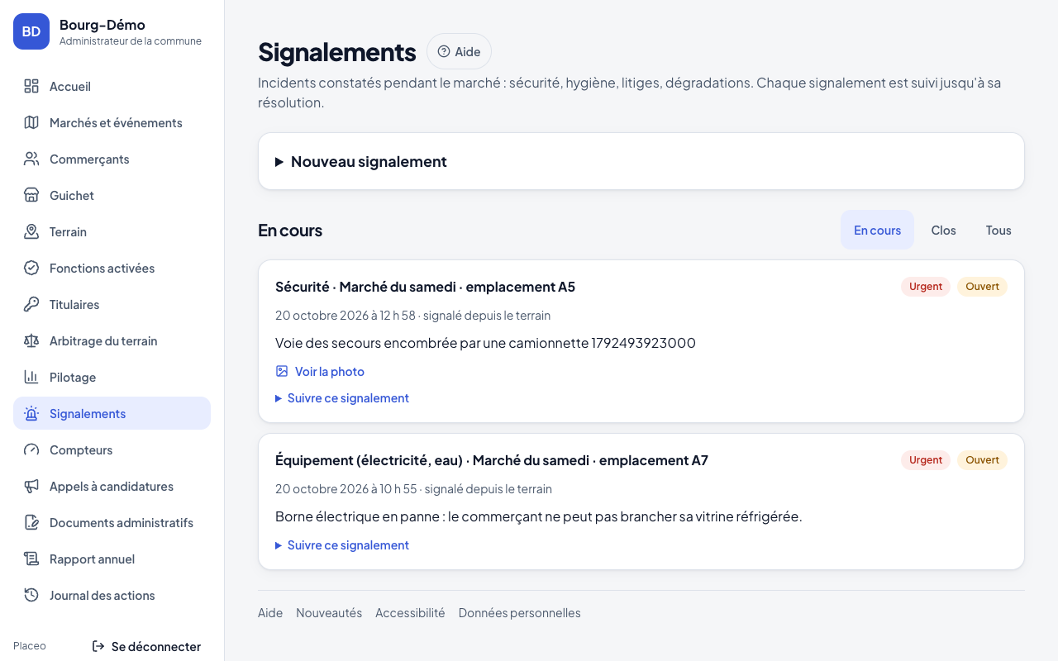Click the date '20 octobre 2026 à 12 h 58'
Image resolution: width=1058 pixels, height=661 pixels.
346,316
